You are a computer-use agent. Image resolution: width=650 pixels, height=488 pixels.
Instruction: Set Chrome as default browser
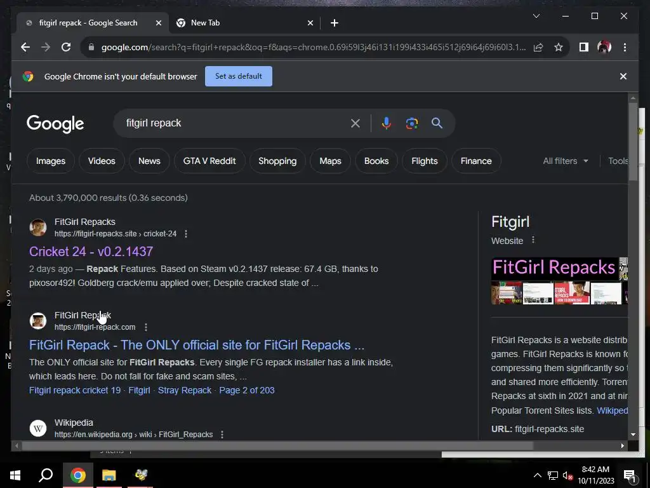239,76
